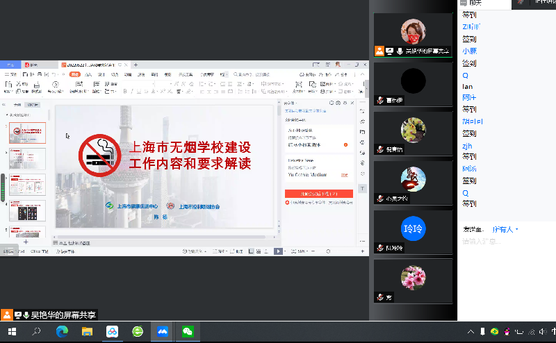The width and height of the screenshot is (556, 343).
Task: Select the slides tab in slide panel
Action: 33,105
